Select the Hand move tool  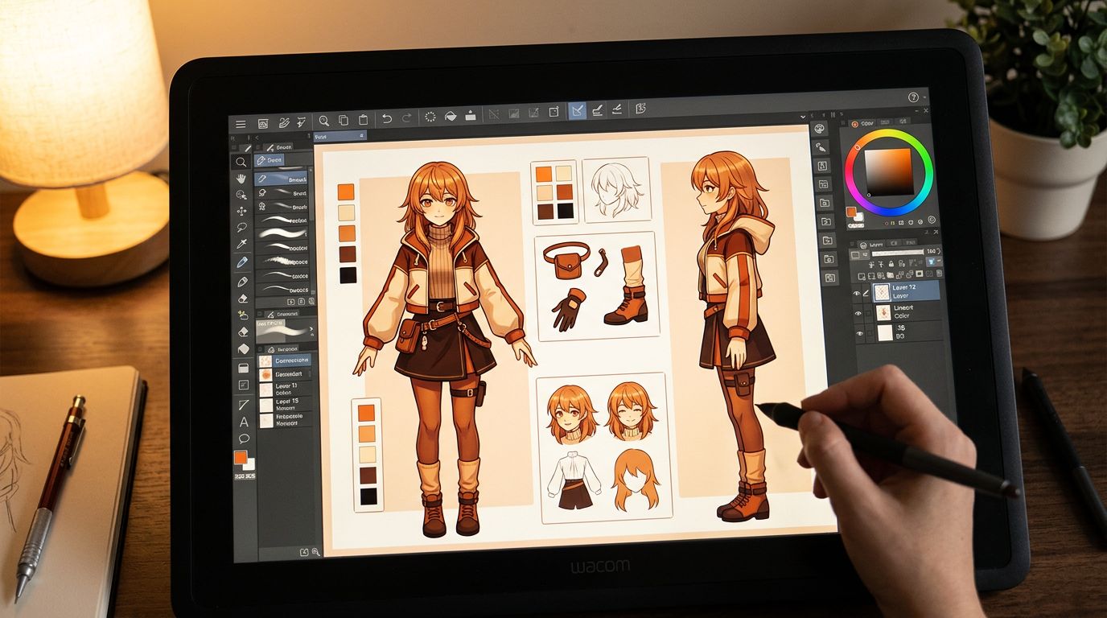click(x=241, y=179)
